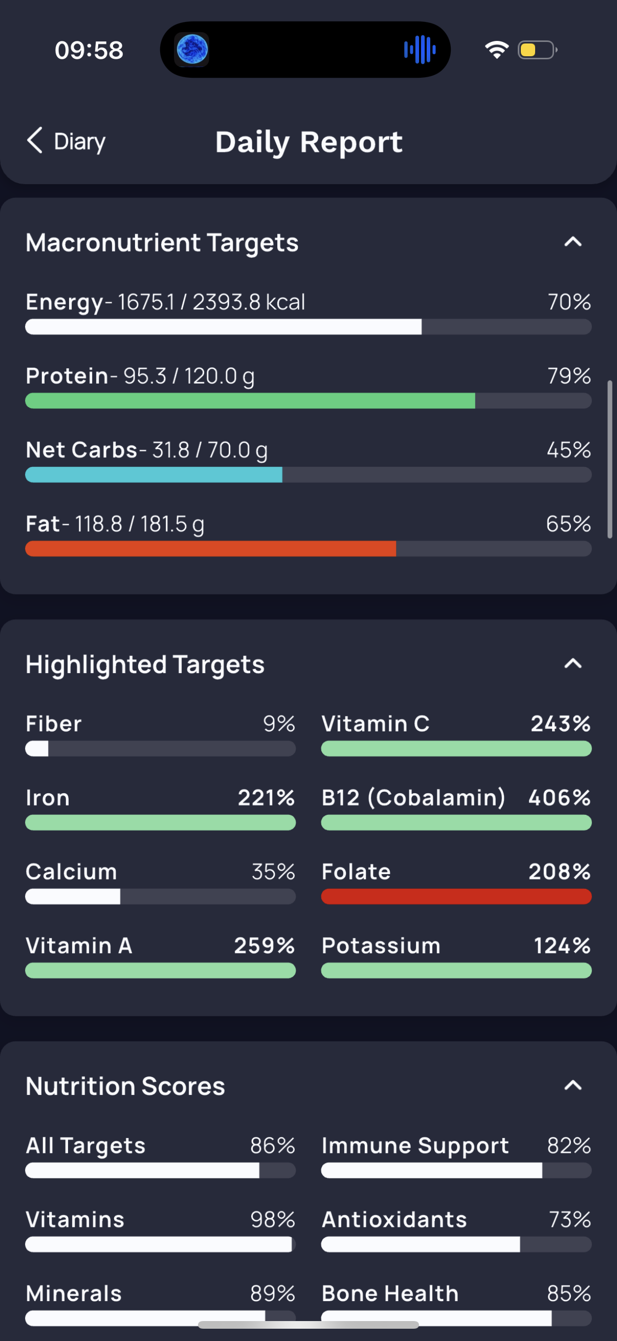Collapse the Highlighted Targets section
The width and height of the screenshot is (617, 1341).
(572, 664)
